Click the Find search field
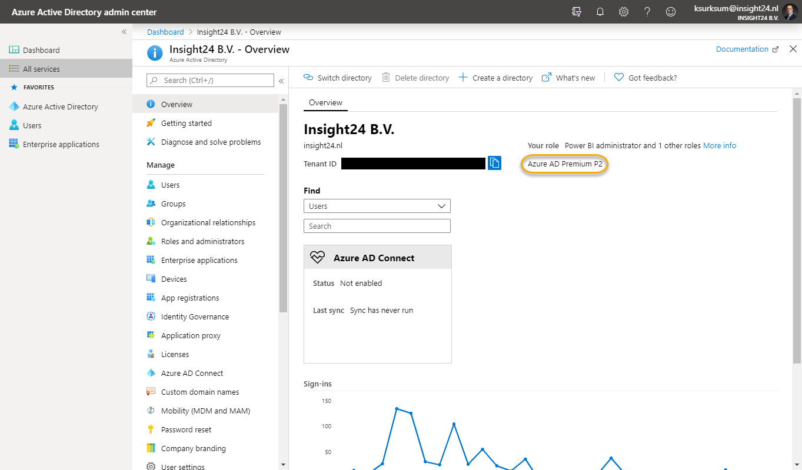 377,226
